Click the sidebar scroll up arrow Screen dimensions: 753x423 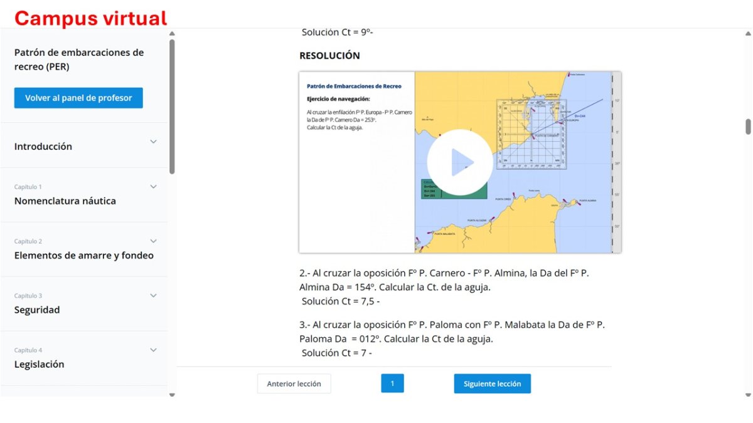[x=172, y=34]
